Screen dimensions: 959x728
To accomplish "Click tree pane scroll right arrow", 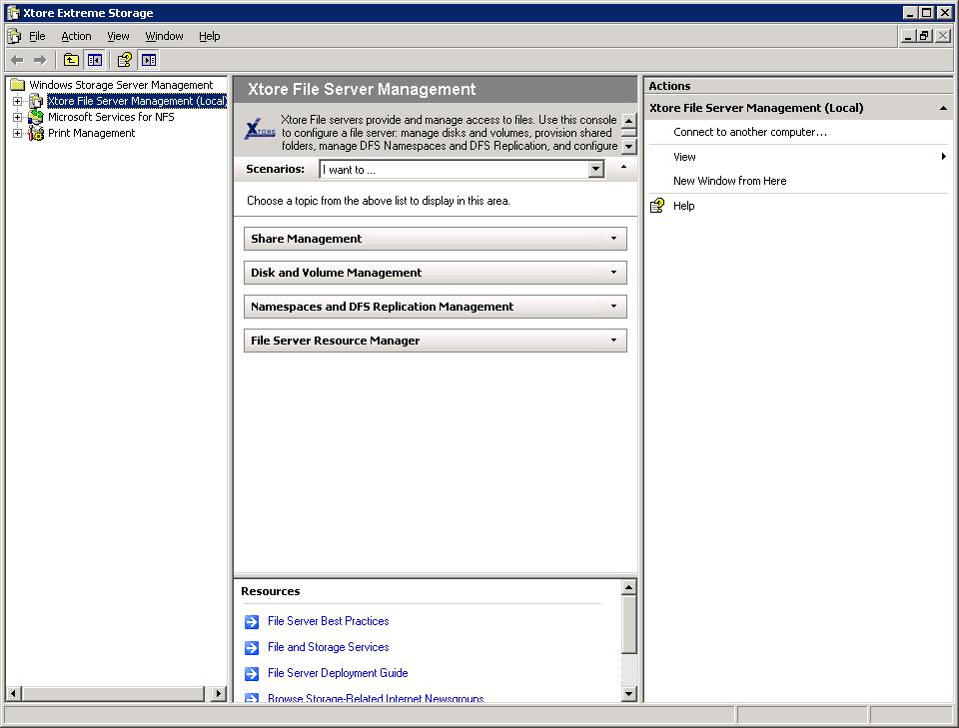I will click(219, 694).
